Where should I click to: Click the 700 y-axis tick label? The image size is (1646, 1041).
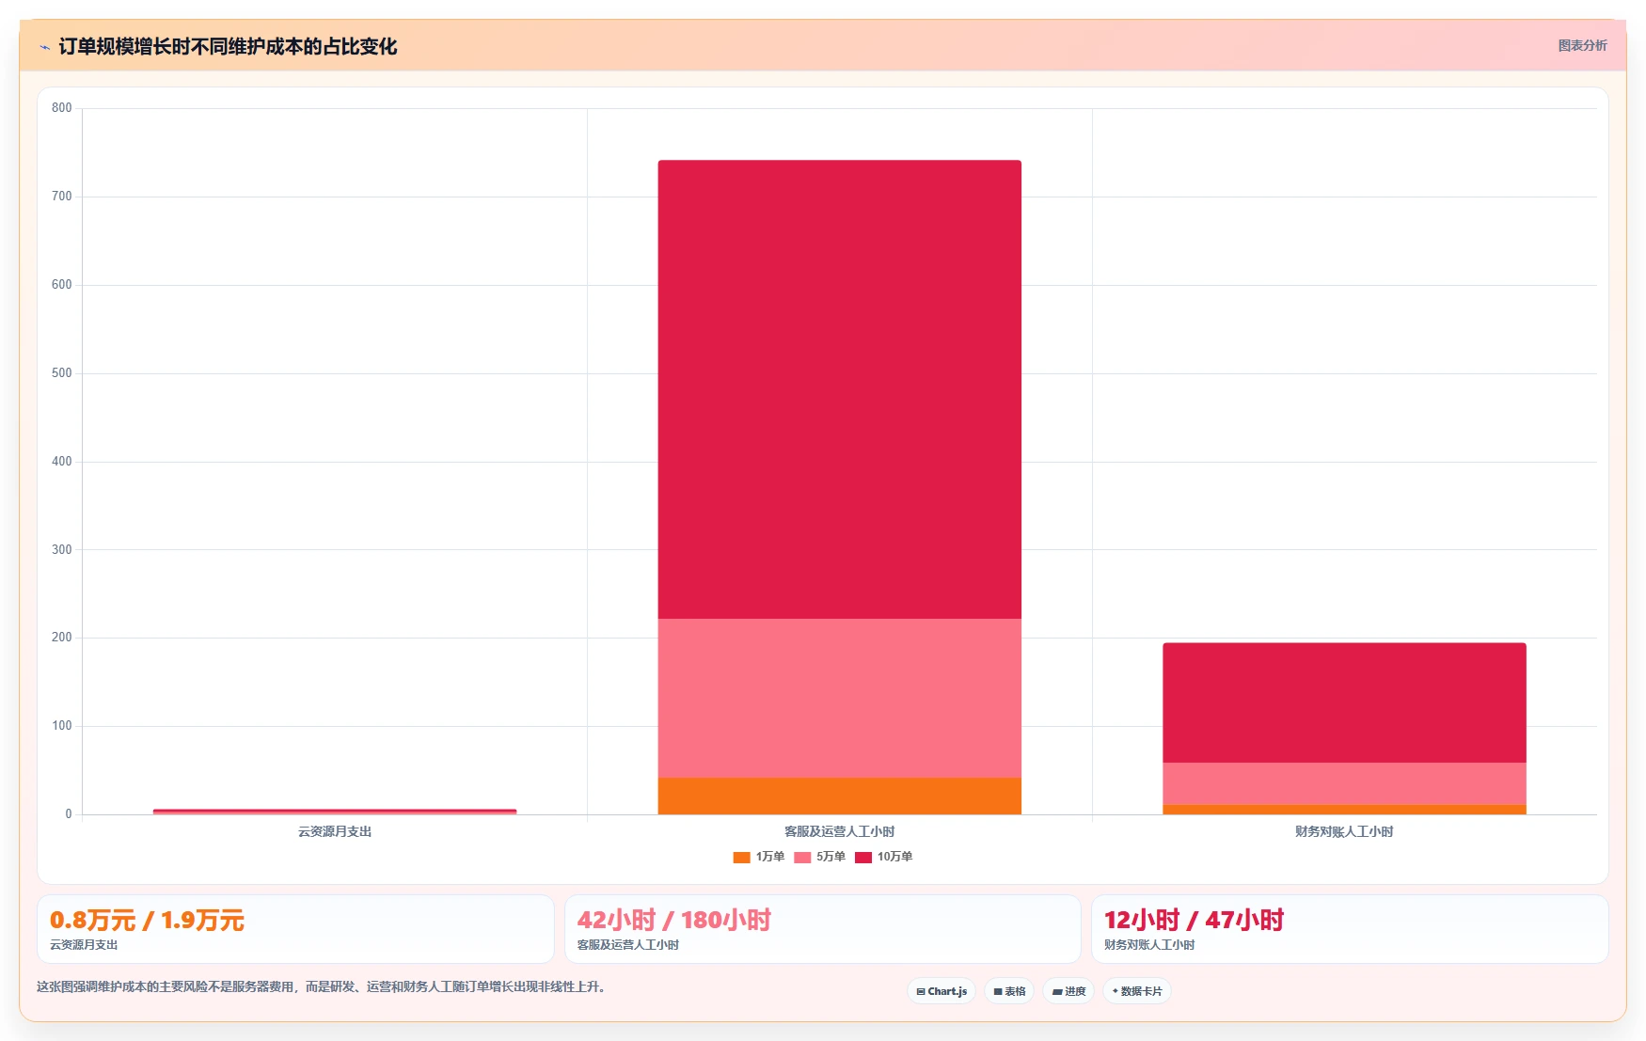pyautogui.click(x=62, y=197)
